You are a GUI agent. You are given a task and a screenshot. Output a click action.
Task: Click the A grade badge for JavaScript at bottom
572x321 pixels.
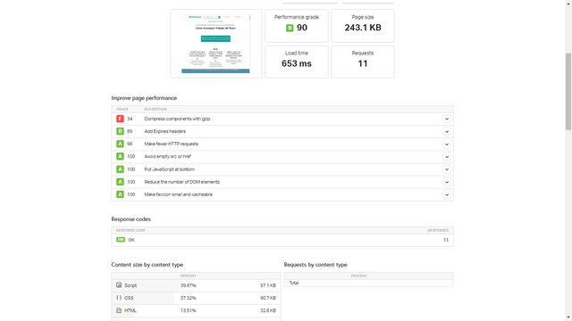(120, 169)
